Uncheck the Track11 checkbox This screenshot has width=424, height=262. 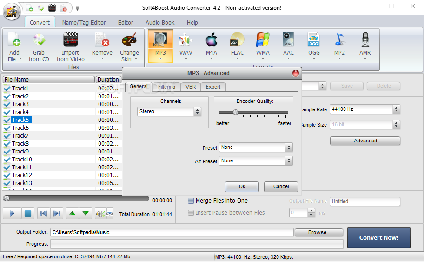pos(7,167)
